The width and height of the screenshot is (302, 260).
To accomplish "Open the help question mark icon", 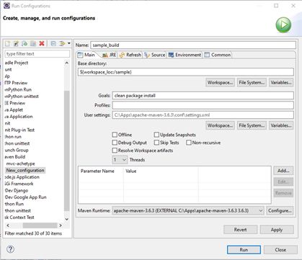I will (10, 249).
